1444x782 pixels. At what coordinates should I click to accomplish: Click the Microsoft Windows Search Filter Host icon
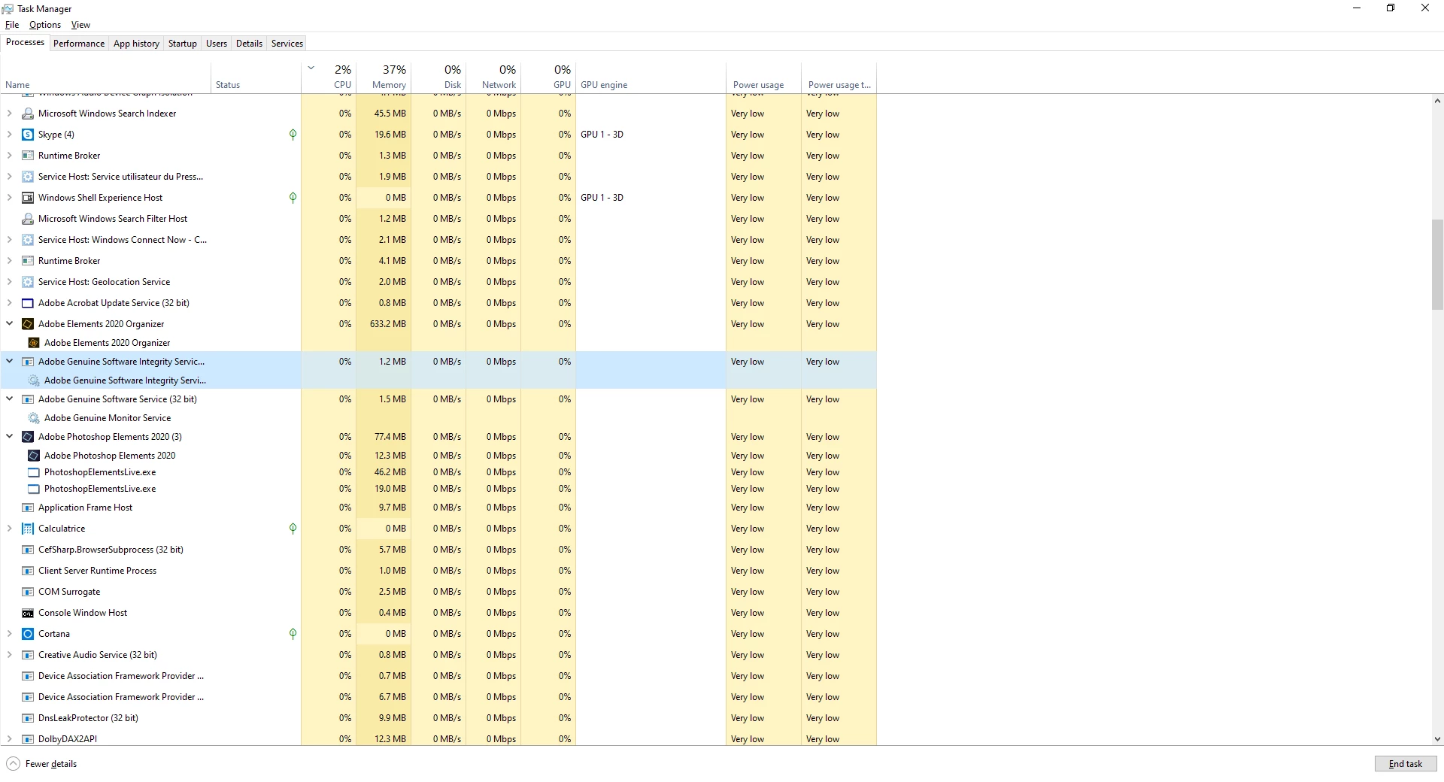(28, 219)
